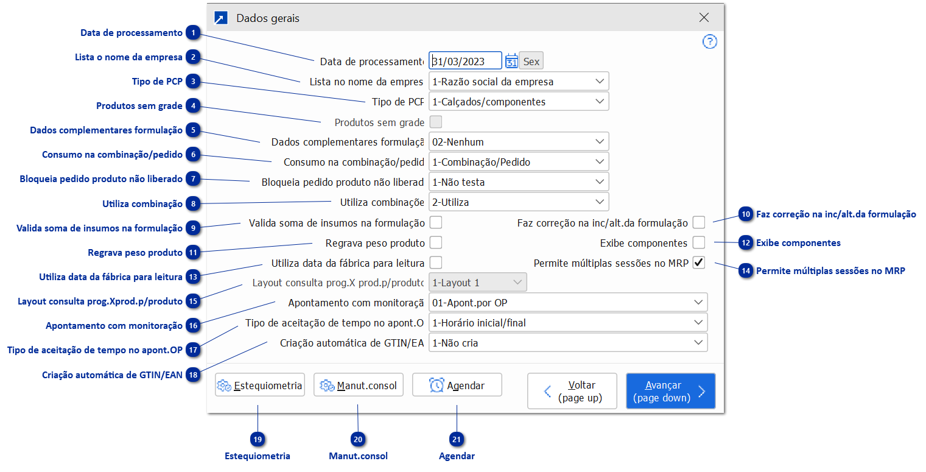Open the calendar date picker icon
Screen dimensions: 926x472
(511, 61)
